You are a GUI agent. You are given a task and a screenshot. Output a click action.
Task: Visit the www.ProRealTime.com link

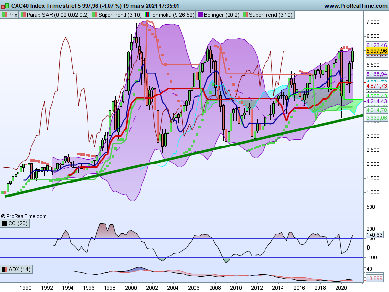point(355,6)
